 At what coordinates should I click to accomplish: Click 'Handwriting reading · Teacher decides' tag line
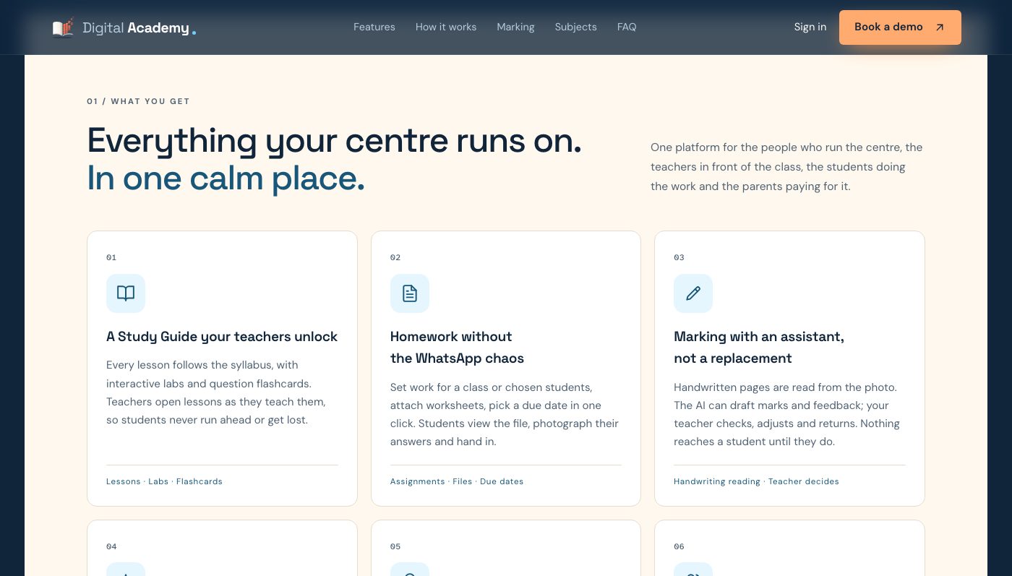756,481
